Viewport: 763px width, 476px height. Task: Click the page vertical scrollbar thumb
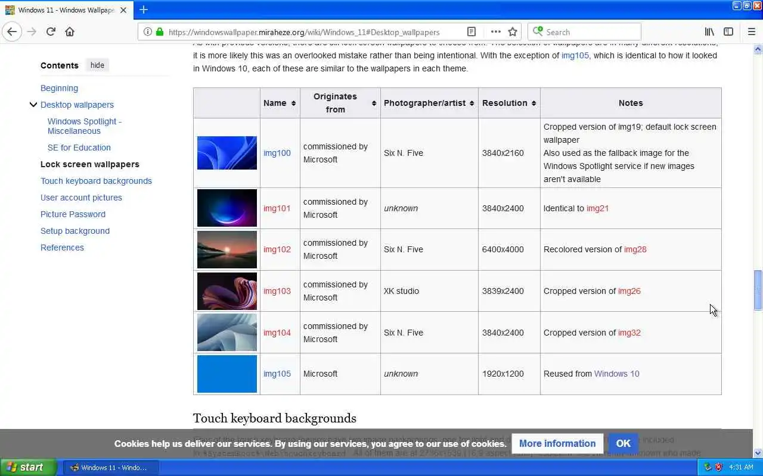pyautogui.click(x=758, y=290)
